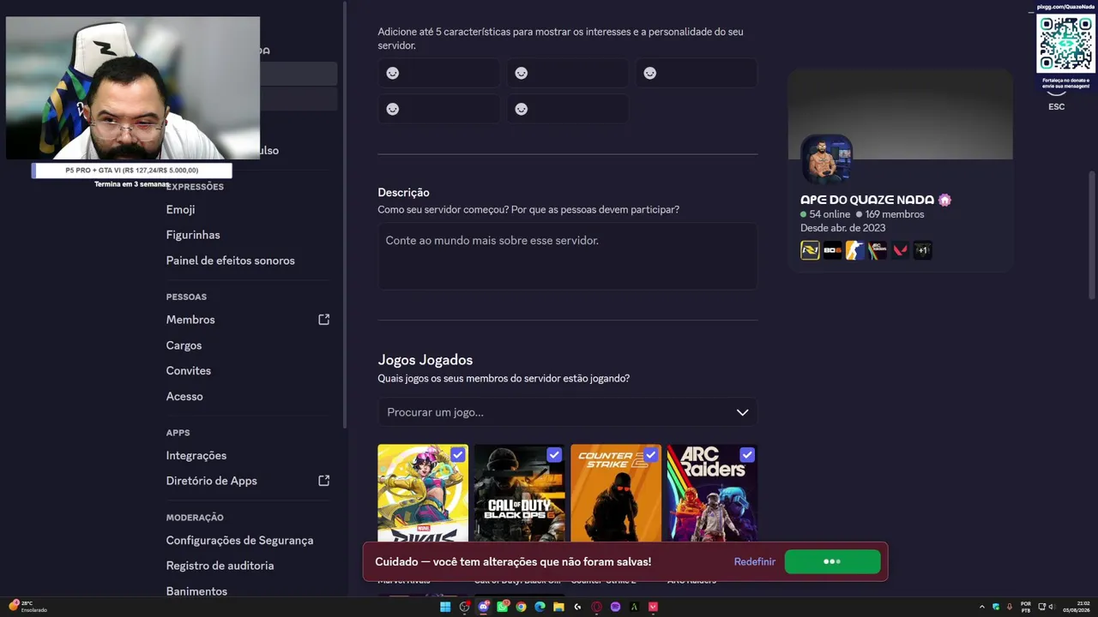Uncheck the Call of Duty Black Ops card
The height and width of the screenshot is (617, 1098).
[x=554, y=455]
